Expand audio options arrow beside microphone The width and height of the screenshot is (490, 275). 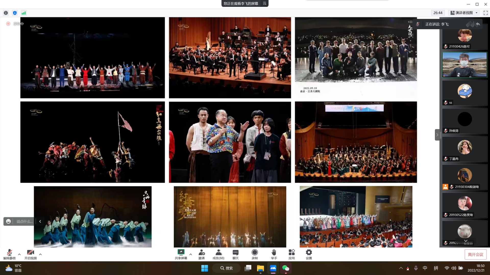(x=19, y=254)
